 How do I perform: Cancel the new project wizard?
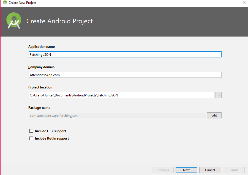[x=210, y=170]
